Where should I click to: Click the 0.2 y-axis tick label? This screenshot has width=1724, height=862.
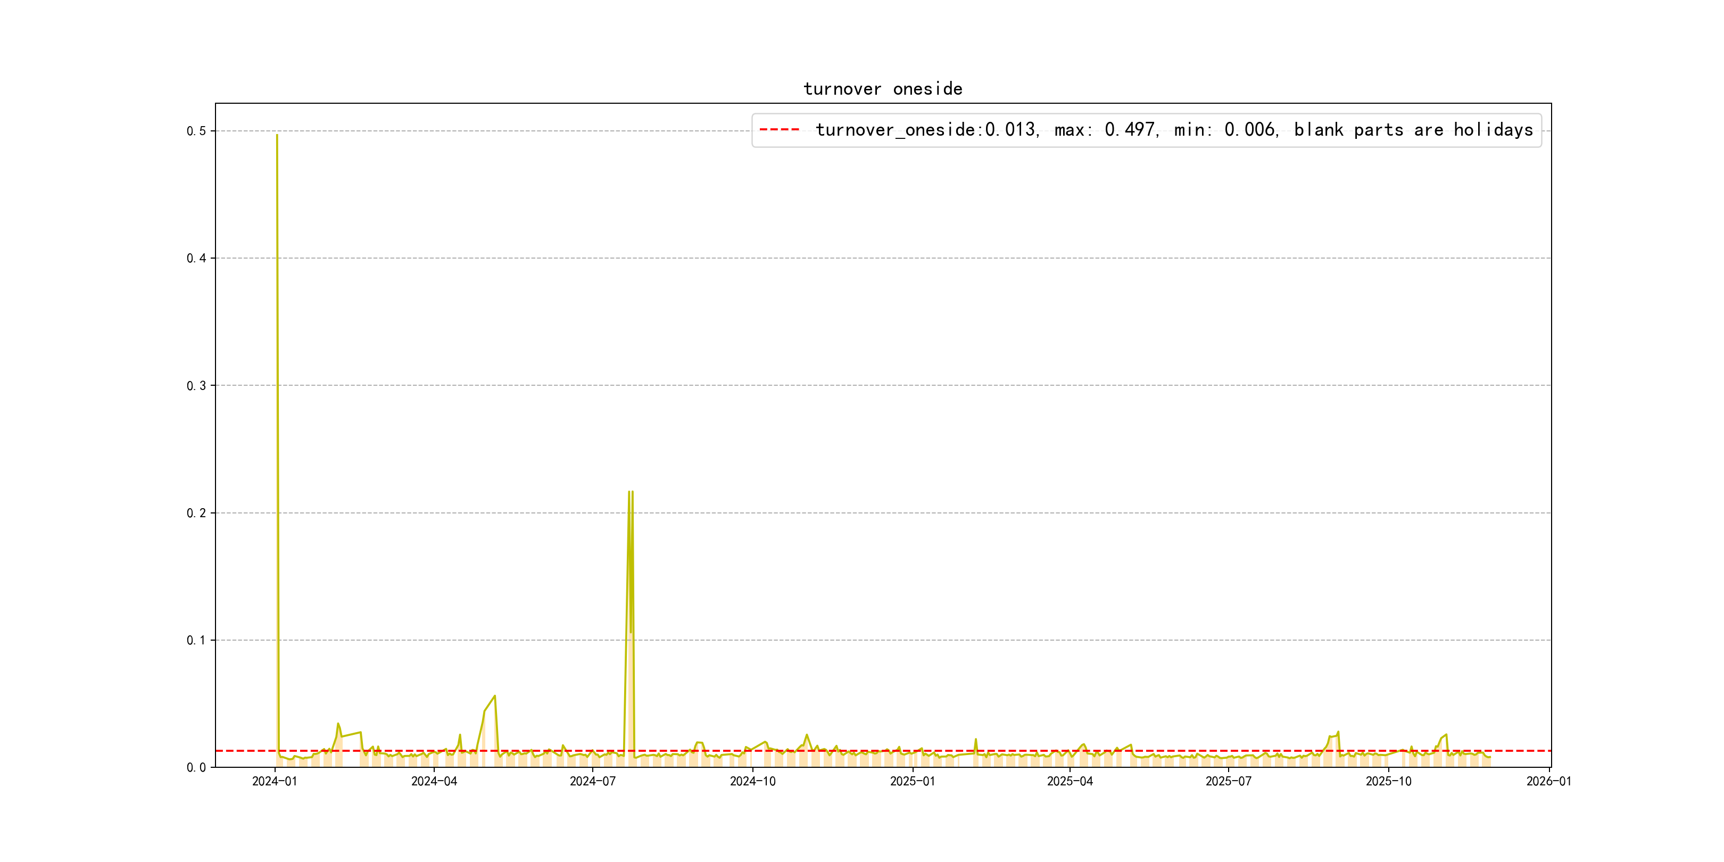click(x=196, y=513)
